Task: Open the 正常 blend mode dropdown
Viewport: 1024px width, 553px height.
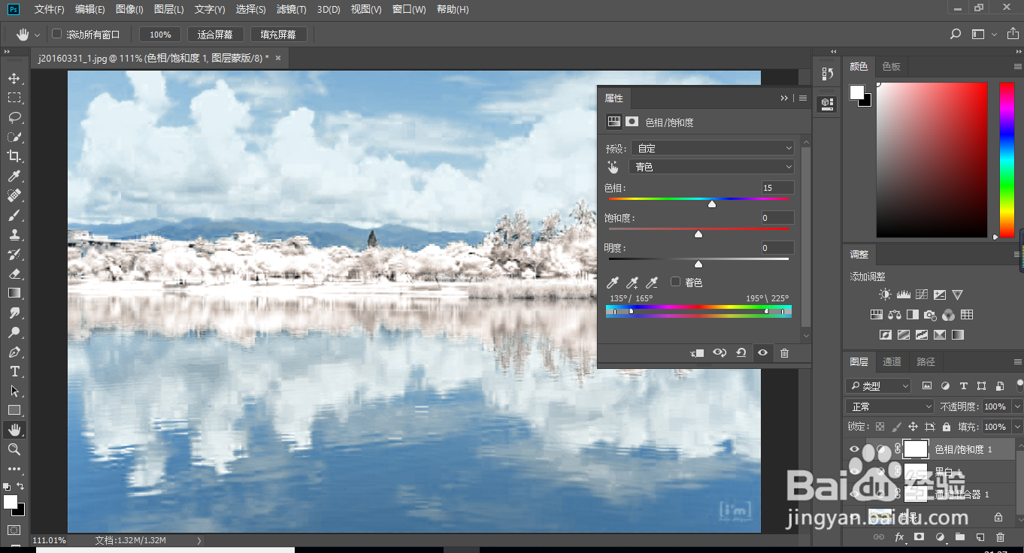Action: click(x=889, y=406)
